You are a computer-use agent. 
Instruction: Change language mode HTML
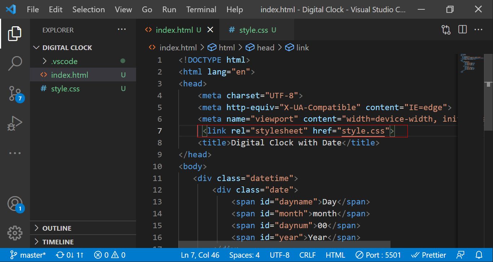coord(335,255)
